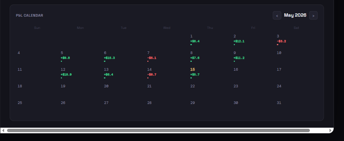Open day 9 showing +$11.2
344x141 pixels.
tap(253, 57)
